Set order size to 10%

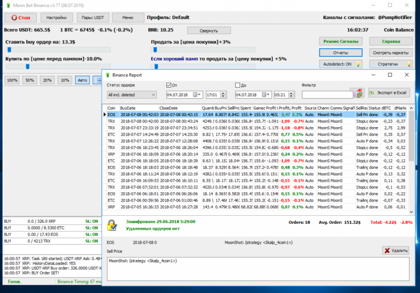[65, 80]
